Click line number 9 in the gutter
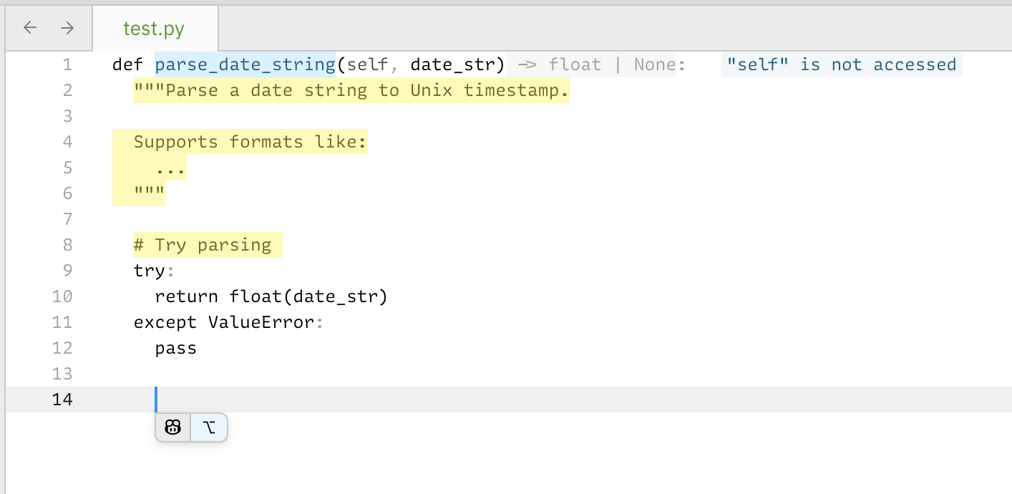 point(67,271)
